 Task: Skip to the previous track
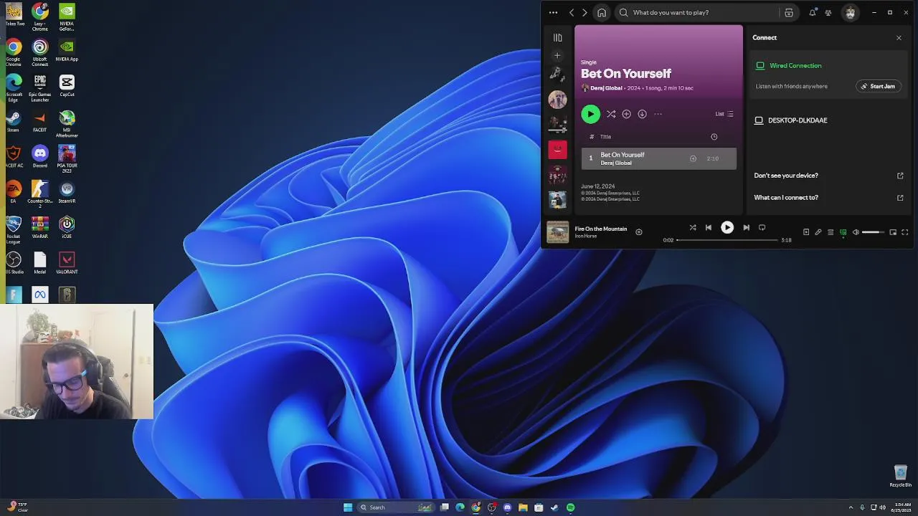click(x=709, y=227)
